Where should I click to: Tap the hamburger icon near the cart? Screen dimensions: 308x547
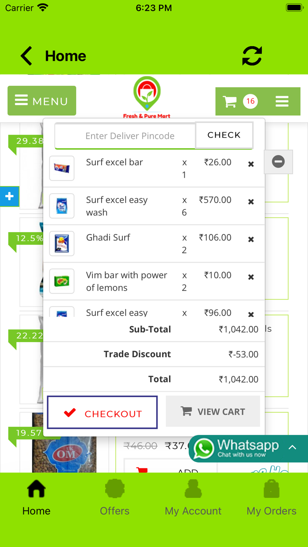[282, 101]
